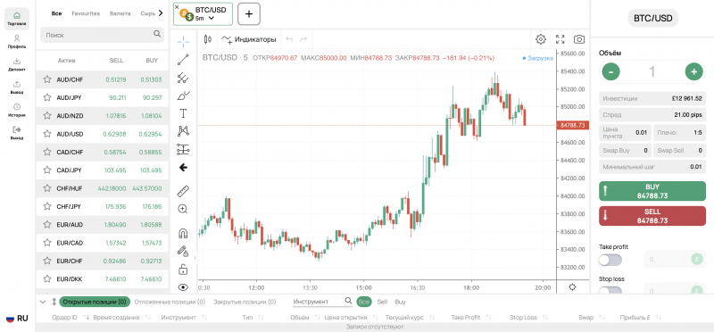Select the trend line drawing tool

tap(183, 60)
